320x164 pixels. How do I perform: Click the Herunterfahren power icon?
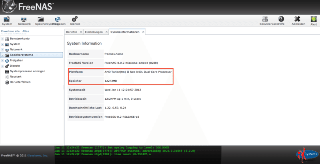pyautogui.click(x=7, y=83)
